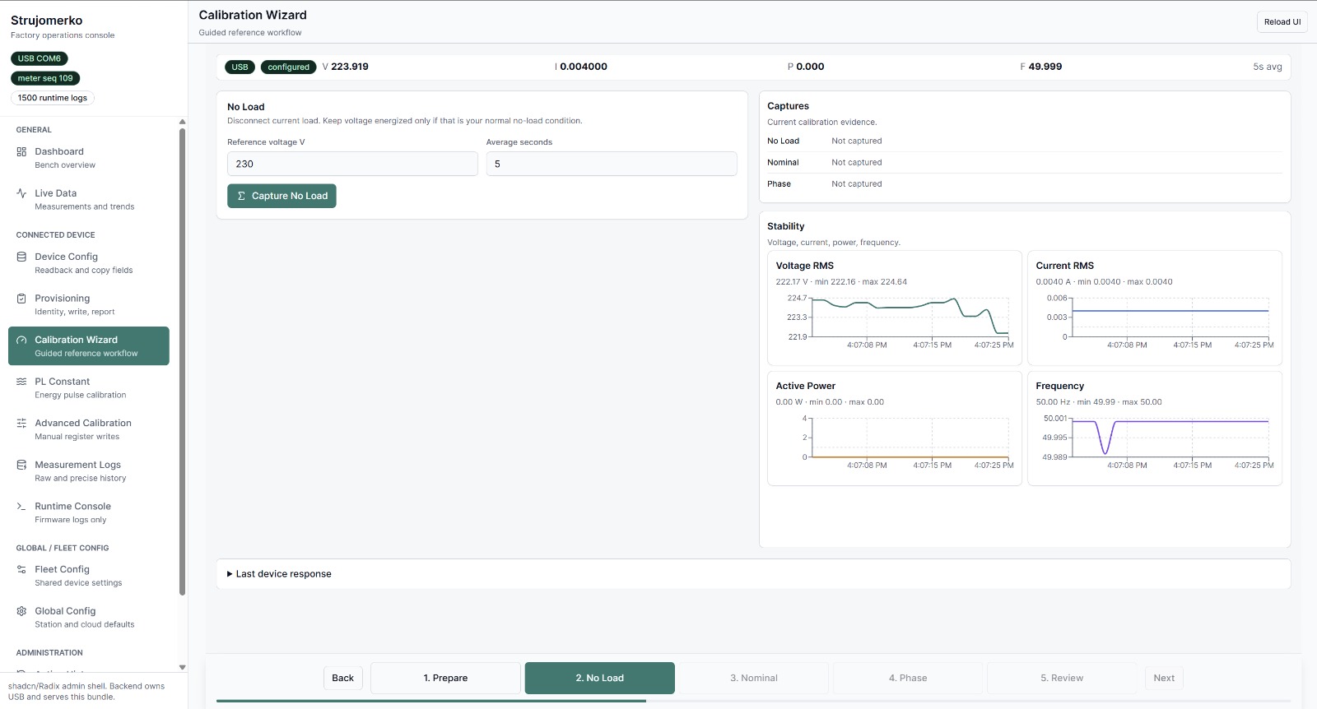Click the sidebar scroll-down arrow

pos(182,667)
